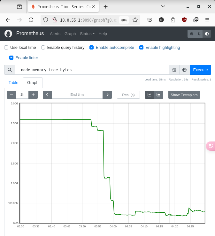Screen dimensions: 215x236
Task: Enable query history checkbox
Action: (x=43, y=48)
